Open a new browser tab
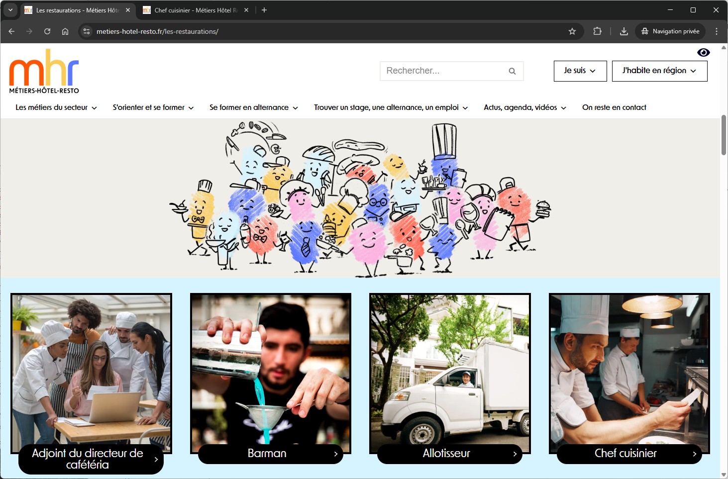The height and width of the screenshot is (479, 728). click(x=264, y=10)
